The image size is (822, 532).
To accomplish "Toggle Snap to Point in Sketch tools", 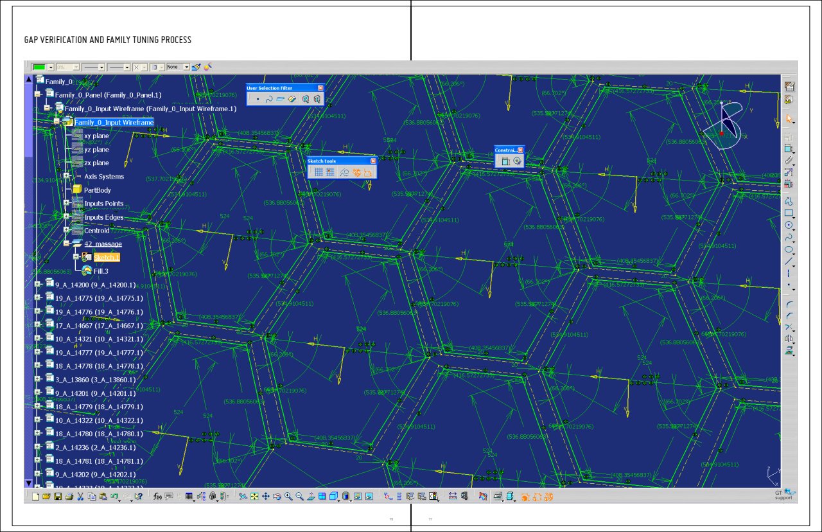I will pyautogui.click(x=330, y=172).
